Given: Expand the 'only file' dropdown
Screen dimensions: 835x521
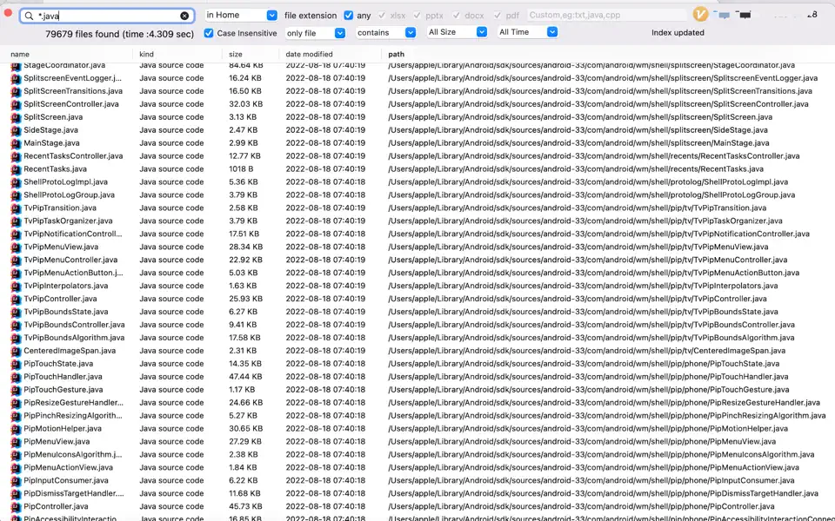Looking at the screenshot, I should pos(315,33).
